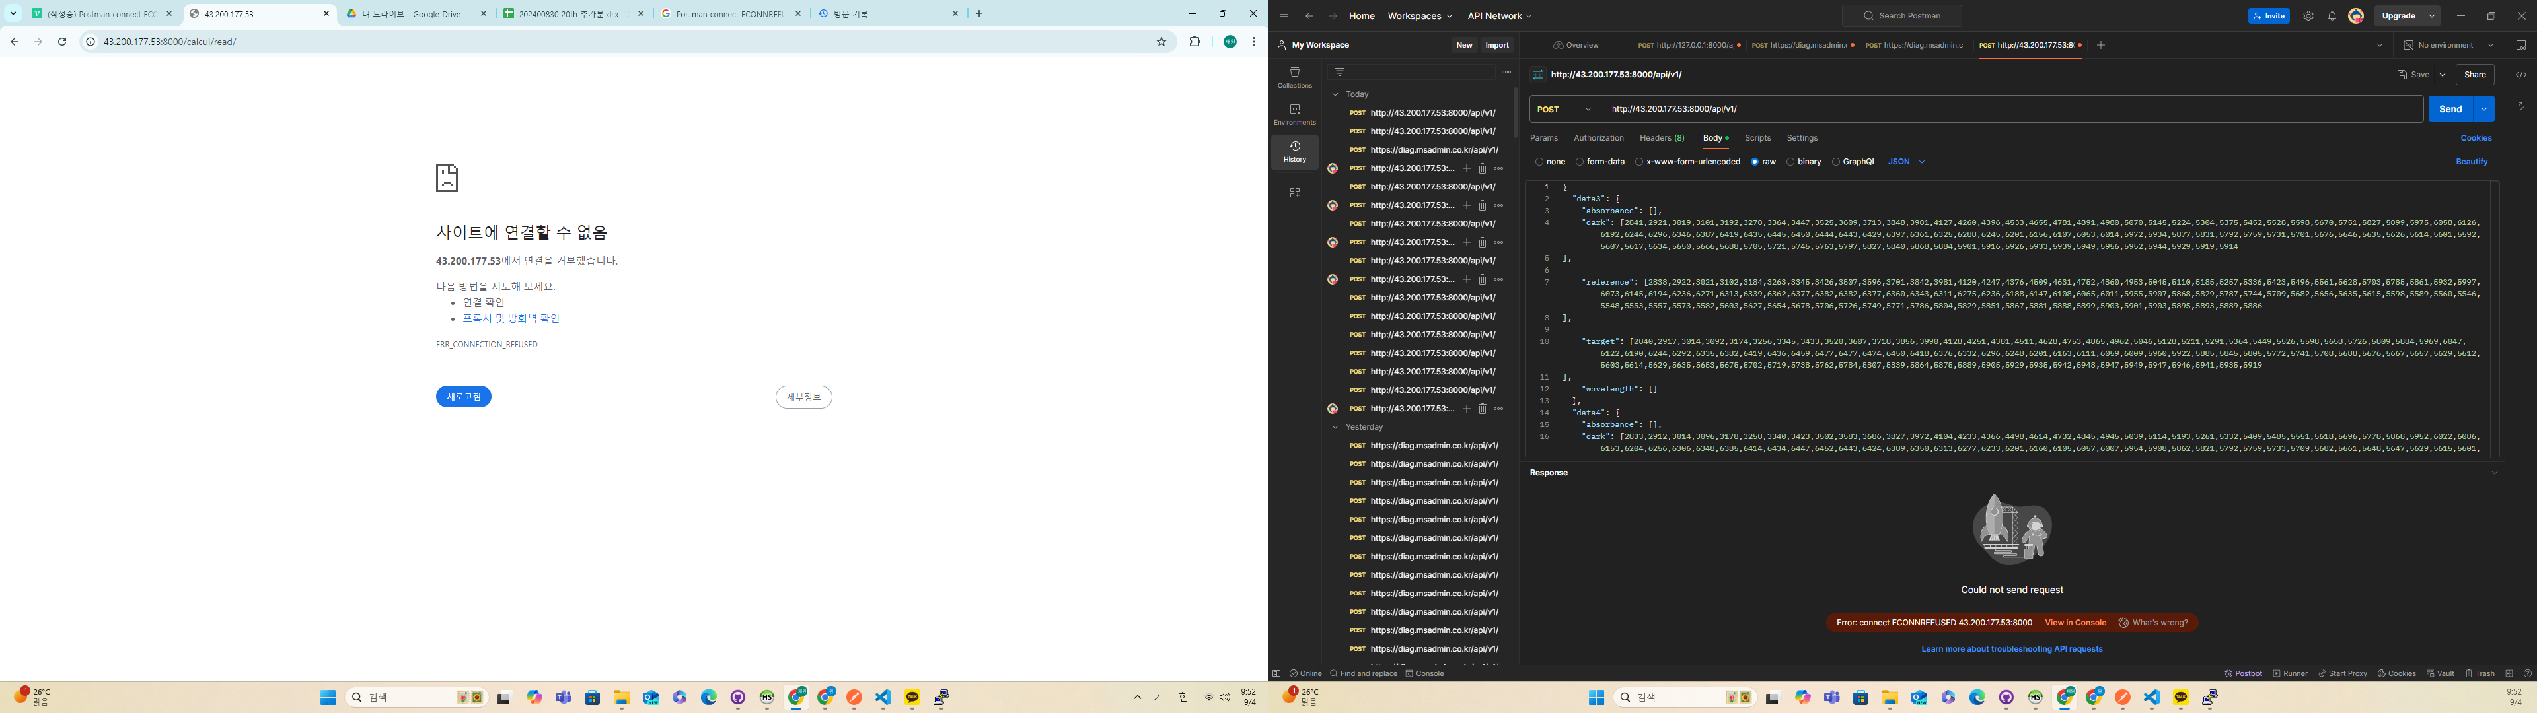Select the binary body type

tap(1803, 162)
